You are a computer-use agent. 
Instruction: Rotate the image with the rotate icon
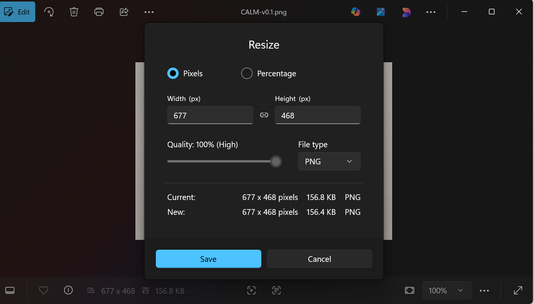(49, 12)
